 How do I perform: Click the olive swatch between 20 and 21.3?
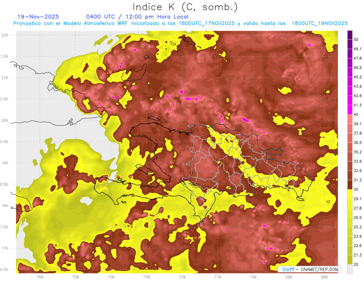pyautogui.click(x=350, y=260)
